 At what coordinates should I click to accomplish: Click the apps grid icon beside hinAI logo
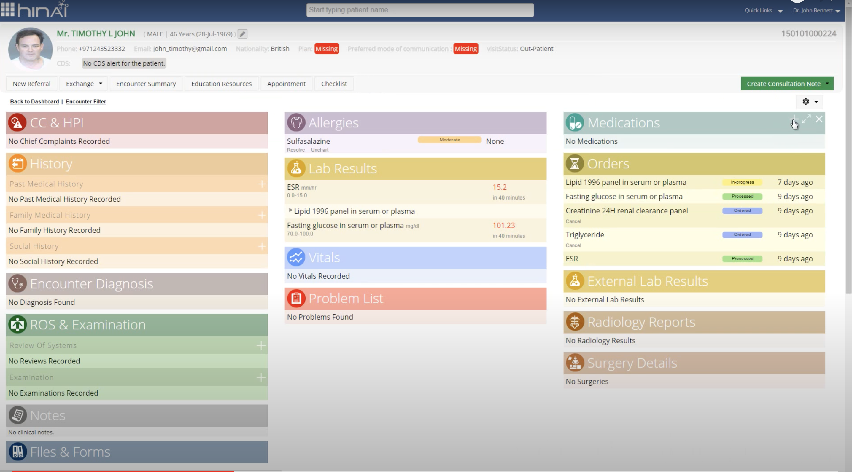pyautogui.click(x=7, y=9)
